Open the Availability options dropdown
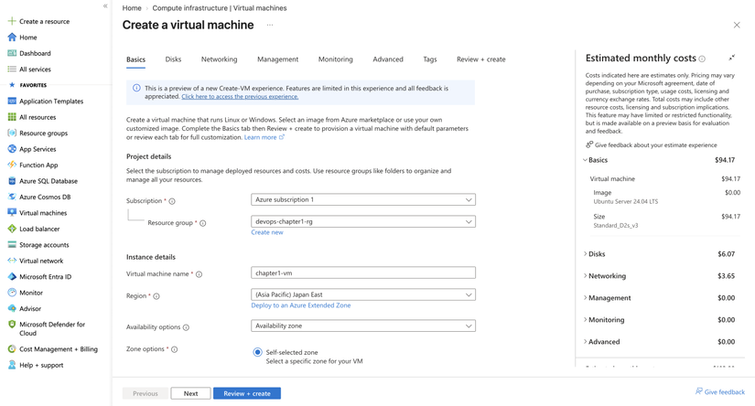 coord(363,326)
